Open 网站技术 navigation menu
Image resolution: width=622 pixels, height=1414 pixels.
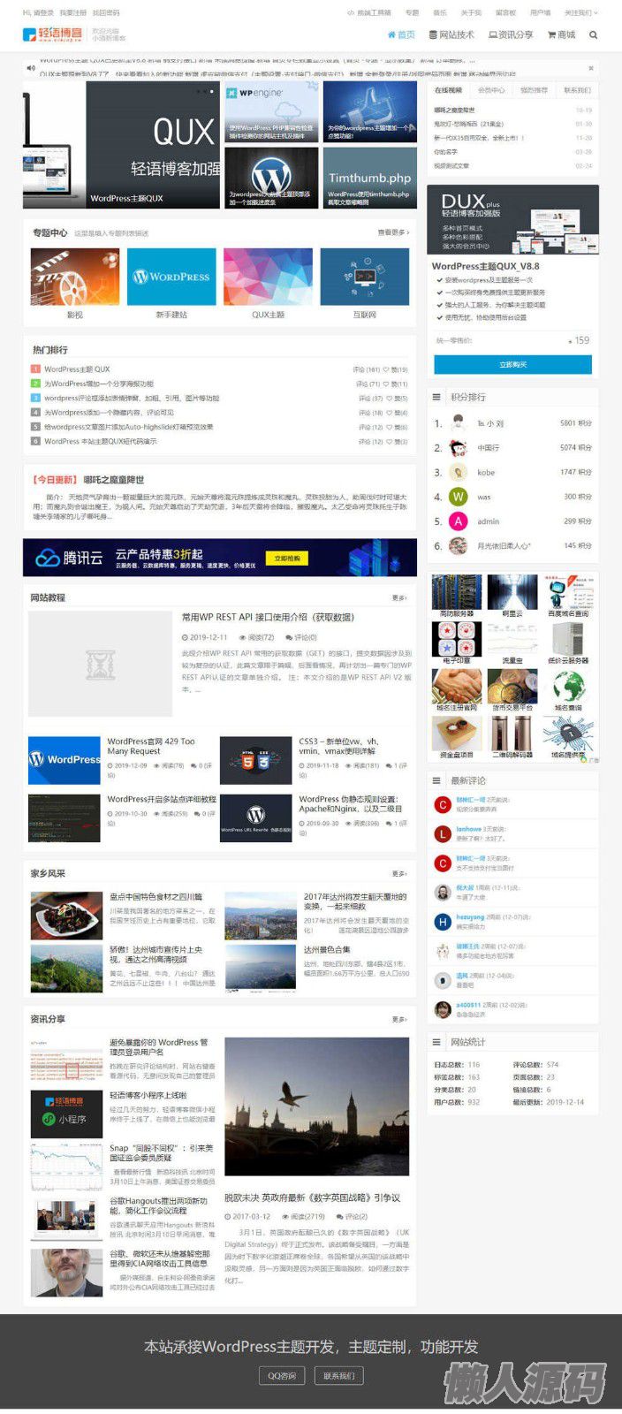[451, 35]
